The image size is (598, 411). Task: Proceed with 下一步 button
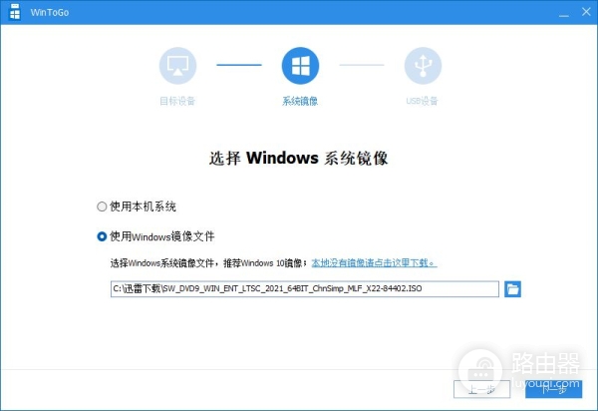[554, 389]
